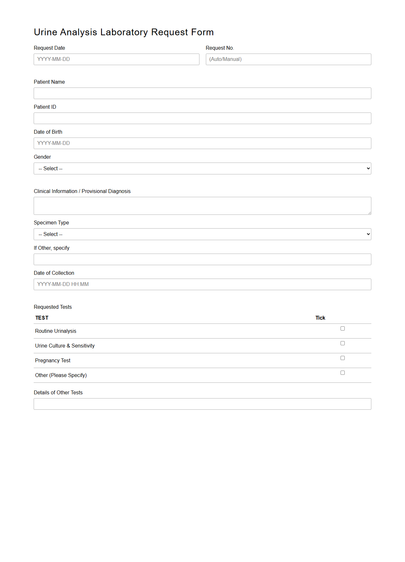Focus the Date of Collection input
Viewport: 405px width, 562px height.
pos(202,284)
